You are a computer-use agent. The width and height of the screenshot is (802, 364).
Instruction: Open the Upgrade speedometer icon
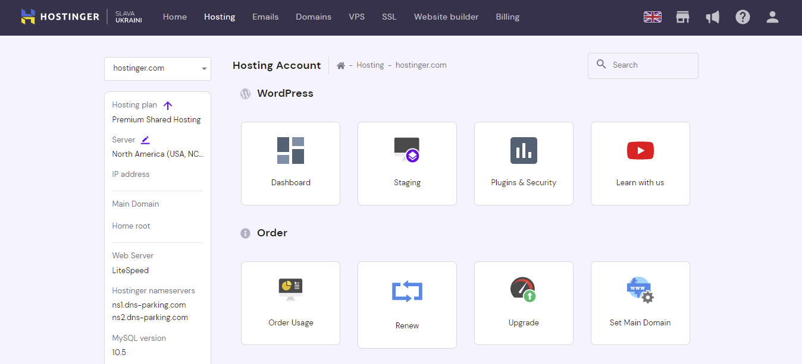point(524,290)
